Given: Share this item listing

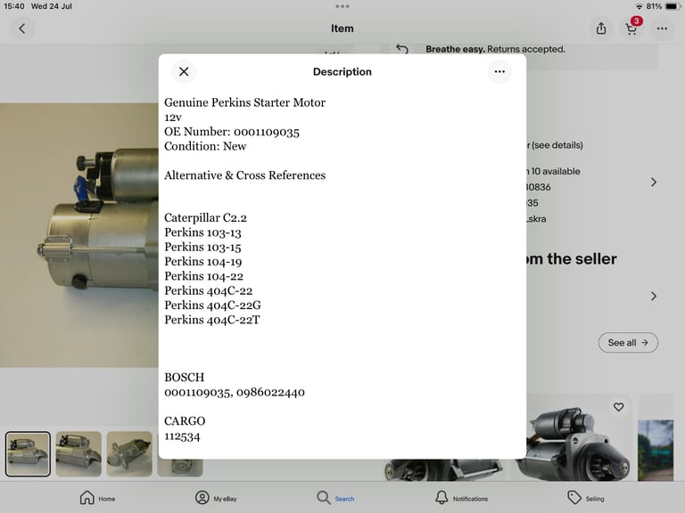Looking at the screenshot, I should click(x=601, y=28).
